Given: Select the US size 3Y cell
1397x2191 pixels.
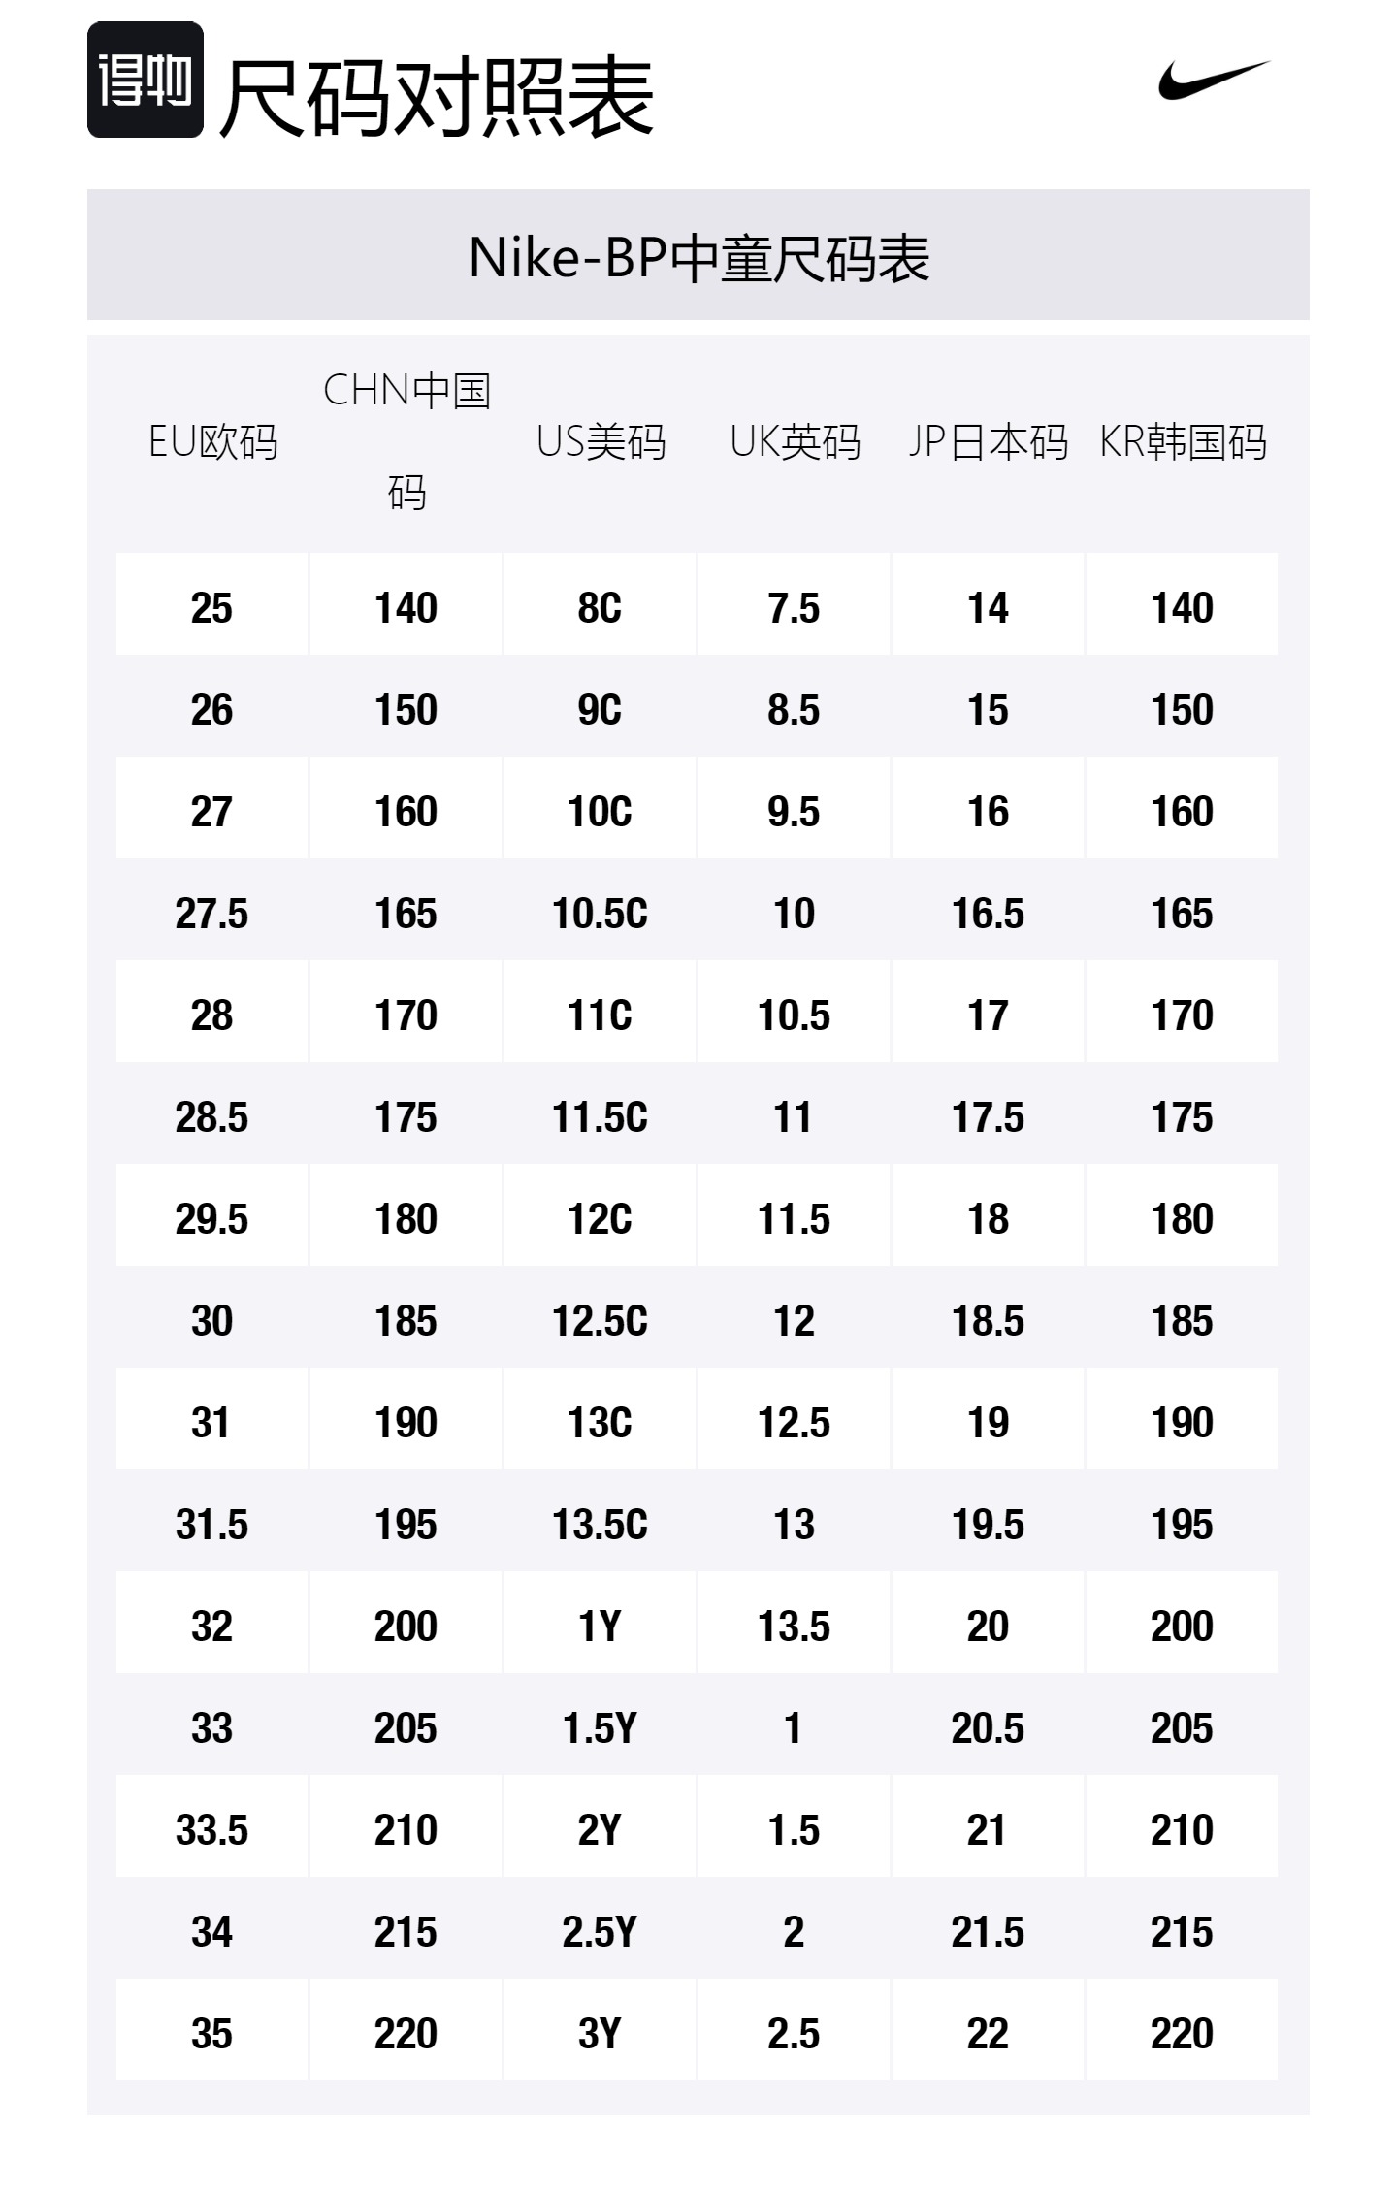Looking at the screenshot, I should click(600, 2034).
